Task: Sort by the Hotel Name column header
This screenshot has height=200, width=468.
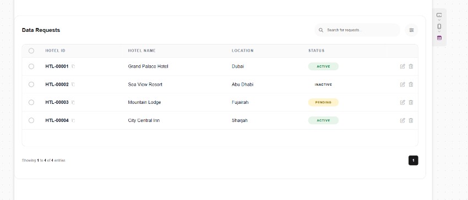Action: [x=142, y=51]
